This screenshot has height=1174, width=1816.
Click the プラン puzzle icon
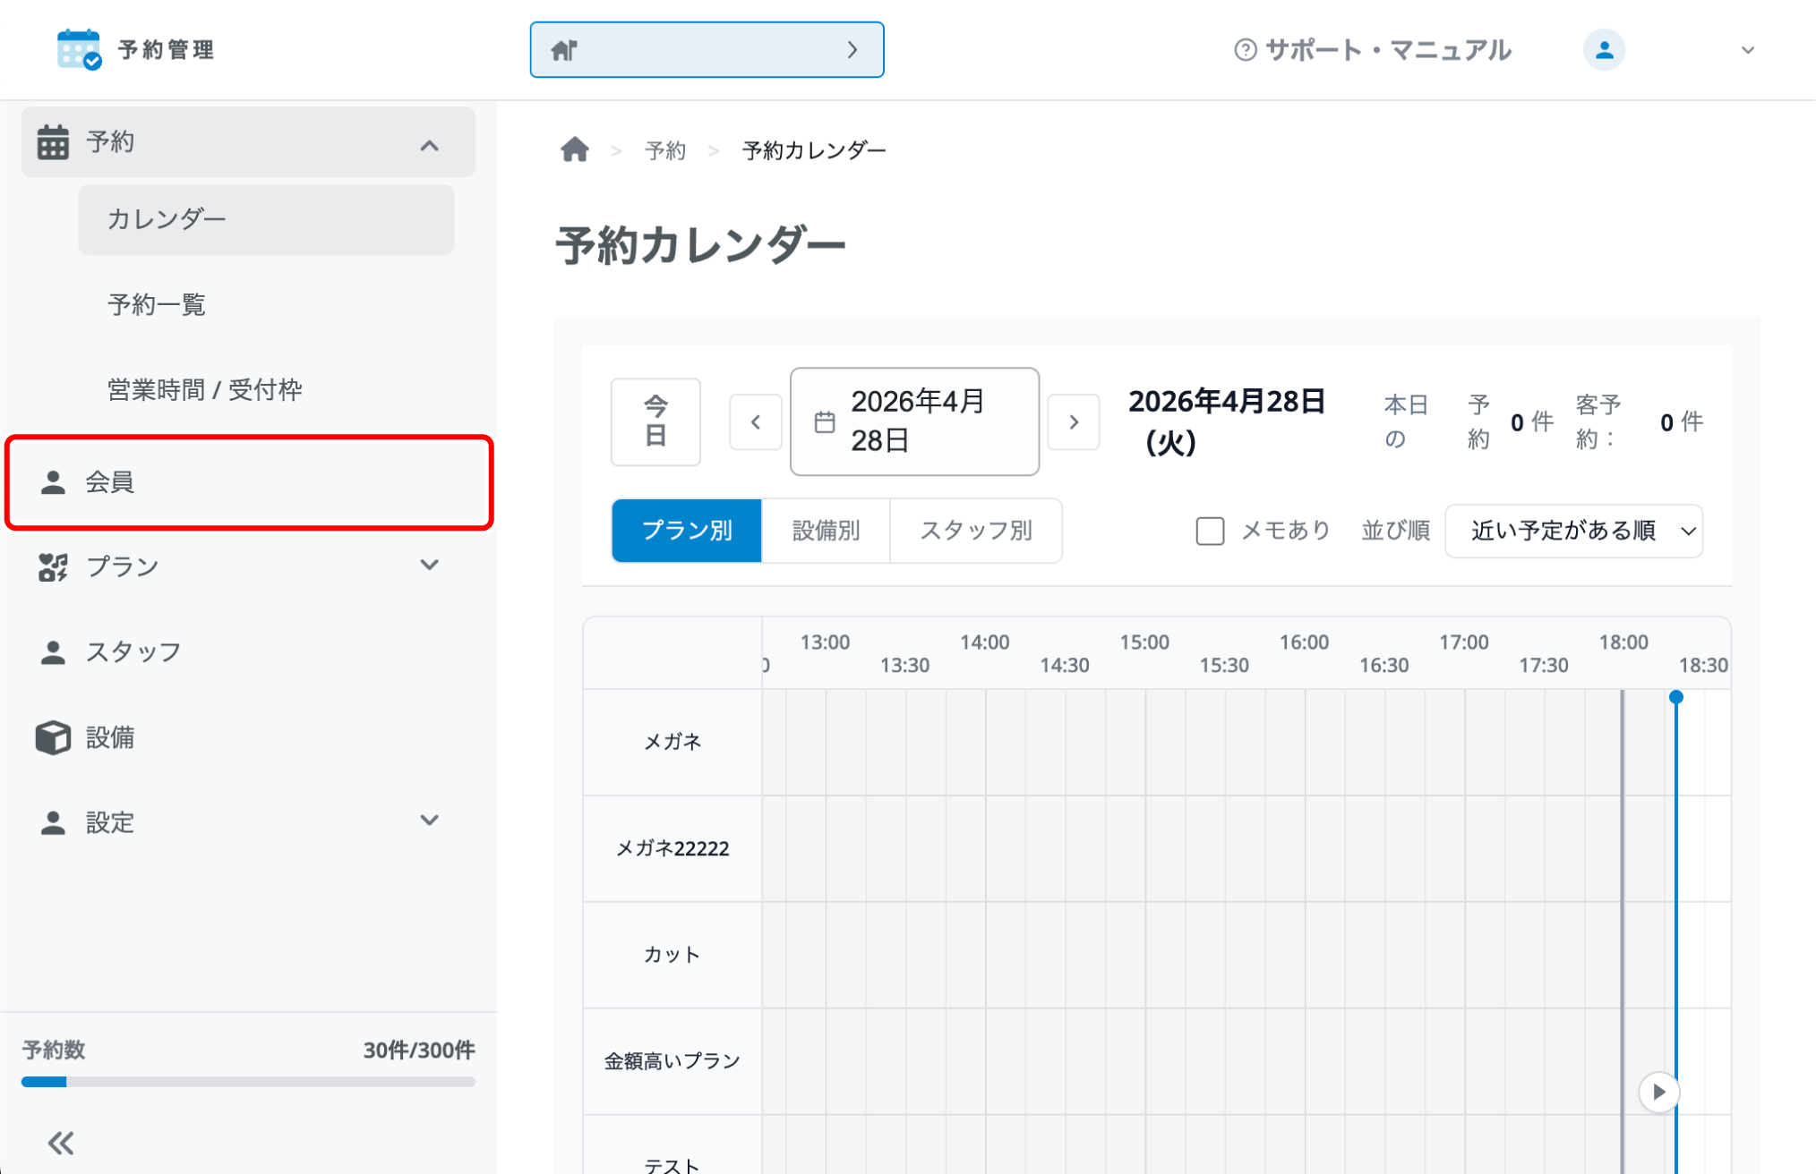point(53,566)
